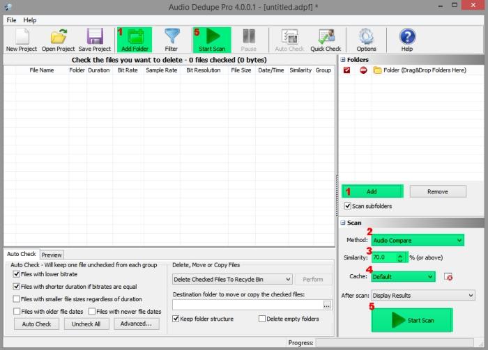Open Options gear icon
This screenshot has height=350, width=488.
(x=366, y=40)
